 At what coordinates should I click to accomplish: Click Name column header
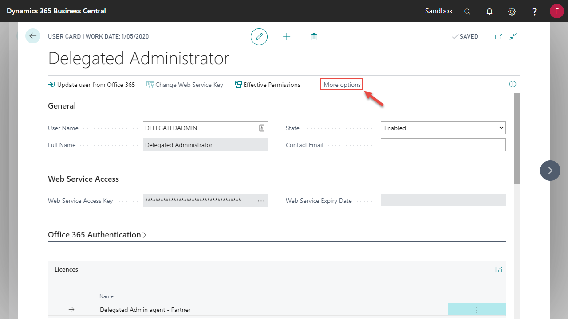pyautogui.click(x=106, y=296)
